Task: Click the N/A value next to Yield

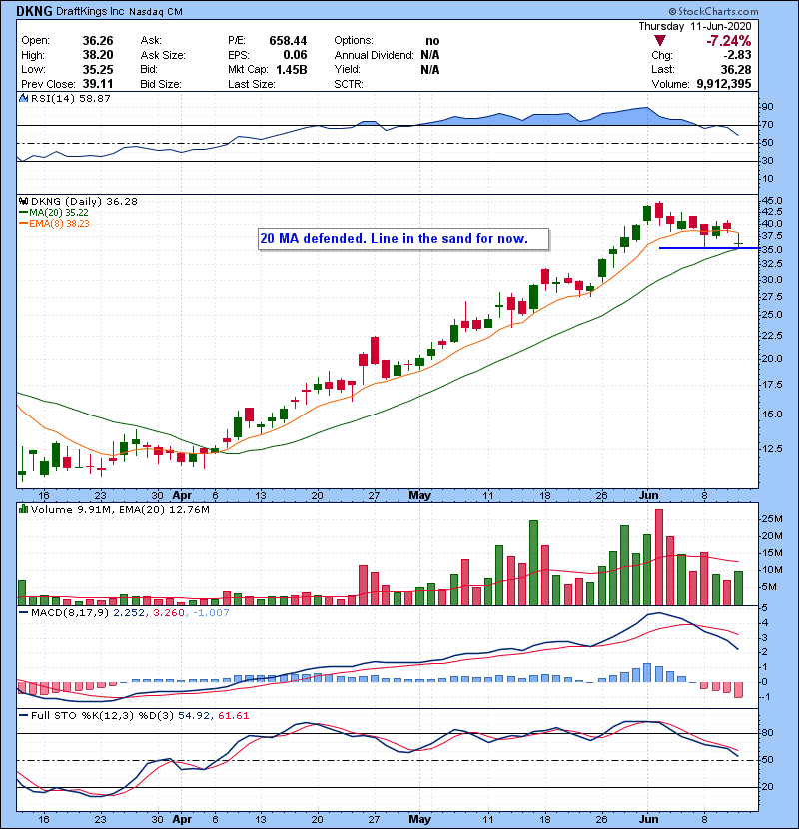Action: [430, 69]
